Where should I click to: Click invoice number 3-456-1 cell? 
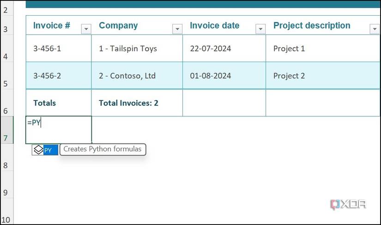tap(59, 48)
